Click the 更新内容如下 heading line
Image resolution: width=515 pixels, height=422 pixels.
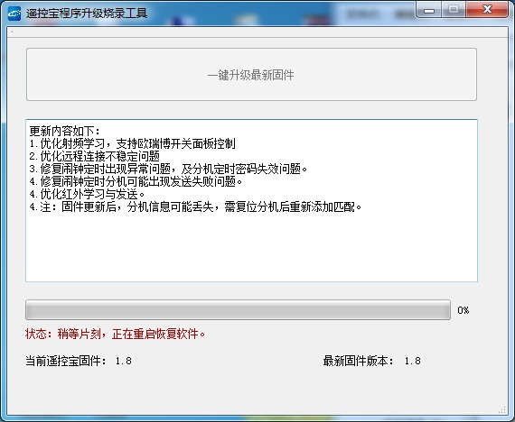coord(65,131)
